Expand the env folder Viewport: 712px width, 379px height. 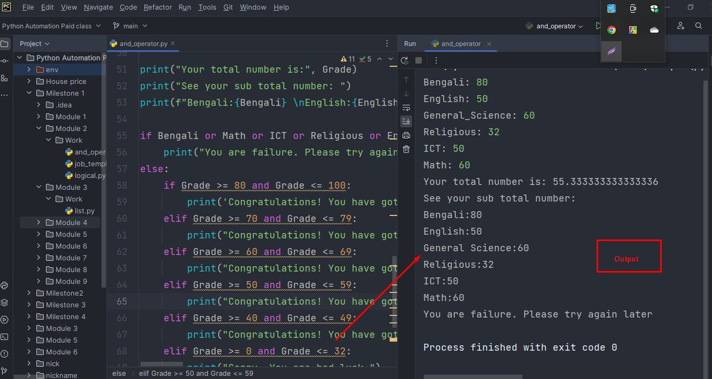pos(28,69)
